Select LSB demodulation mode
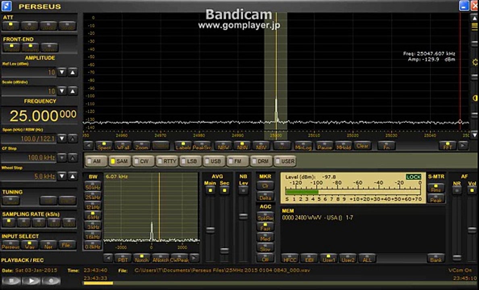The height and width of the screenshot is (290, 479). tap(191, 161)
